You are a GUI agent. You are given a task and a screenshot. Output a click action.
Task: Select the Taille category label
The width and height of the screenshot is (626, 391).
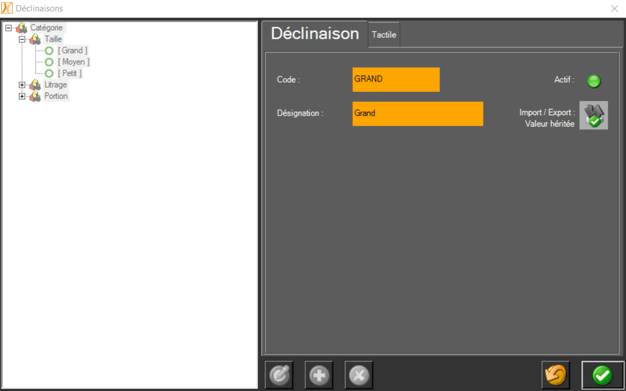pyautogui.click(x=53, y=39)
